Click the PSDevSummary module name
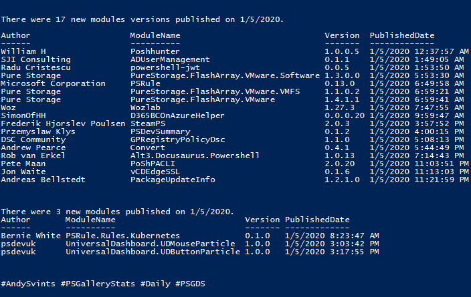 160,131
